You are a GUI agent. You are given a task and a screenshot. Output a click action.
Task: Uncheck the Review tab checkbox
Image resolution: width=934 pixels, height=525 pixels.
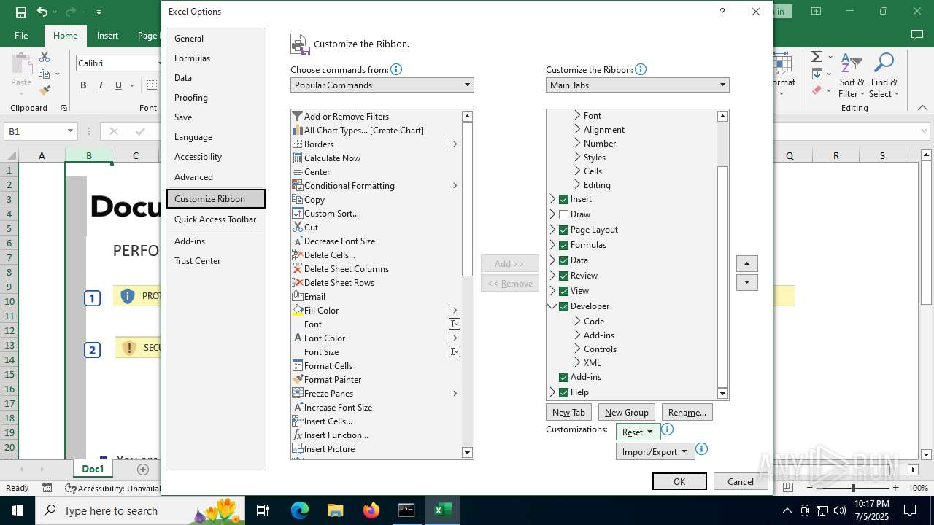point(563,276)
